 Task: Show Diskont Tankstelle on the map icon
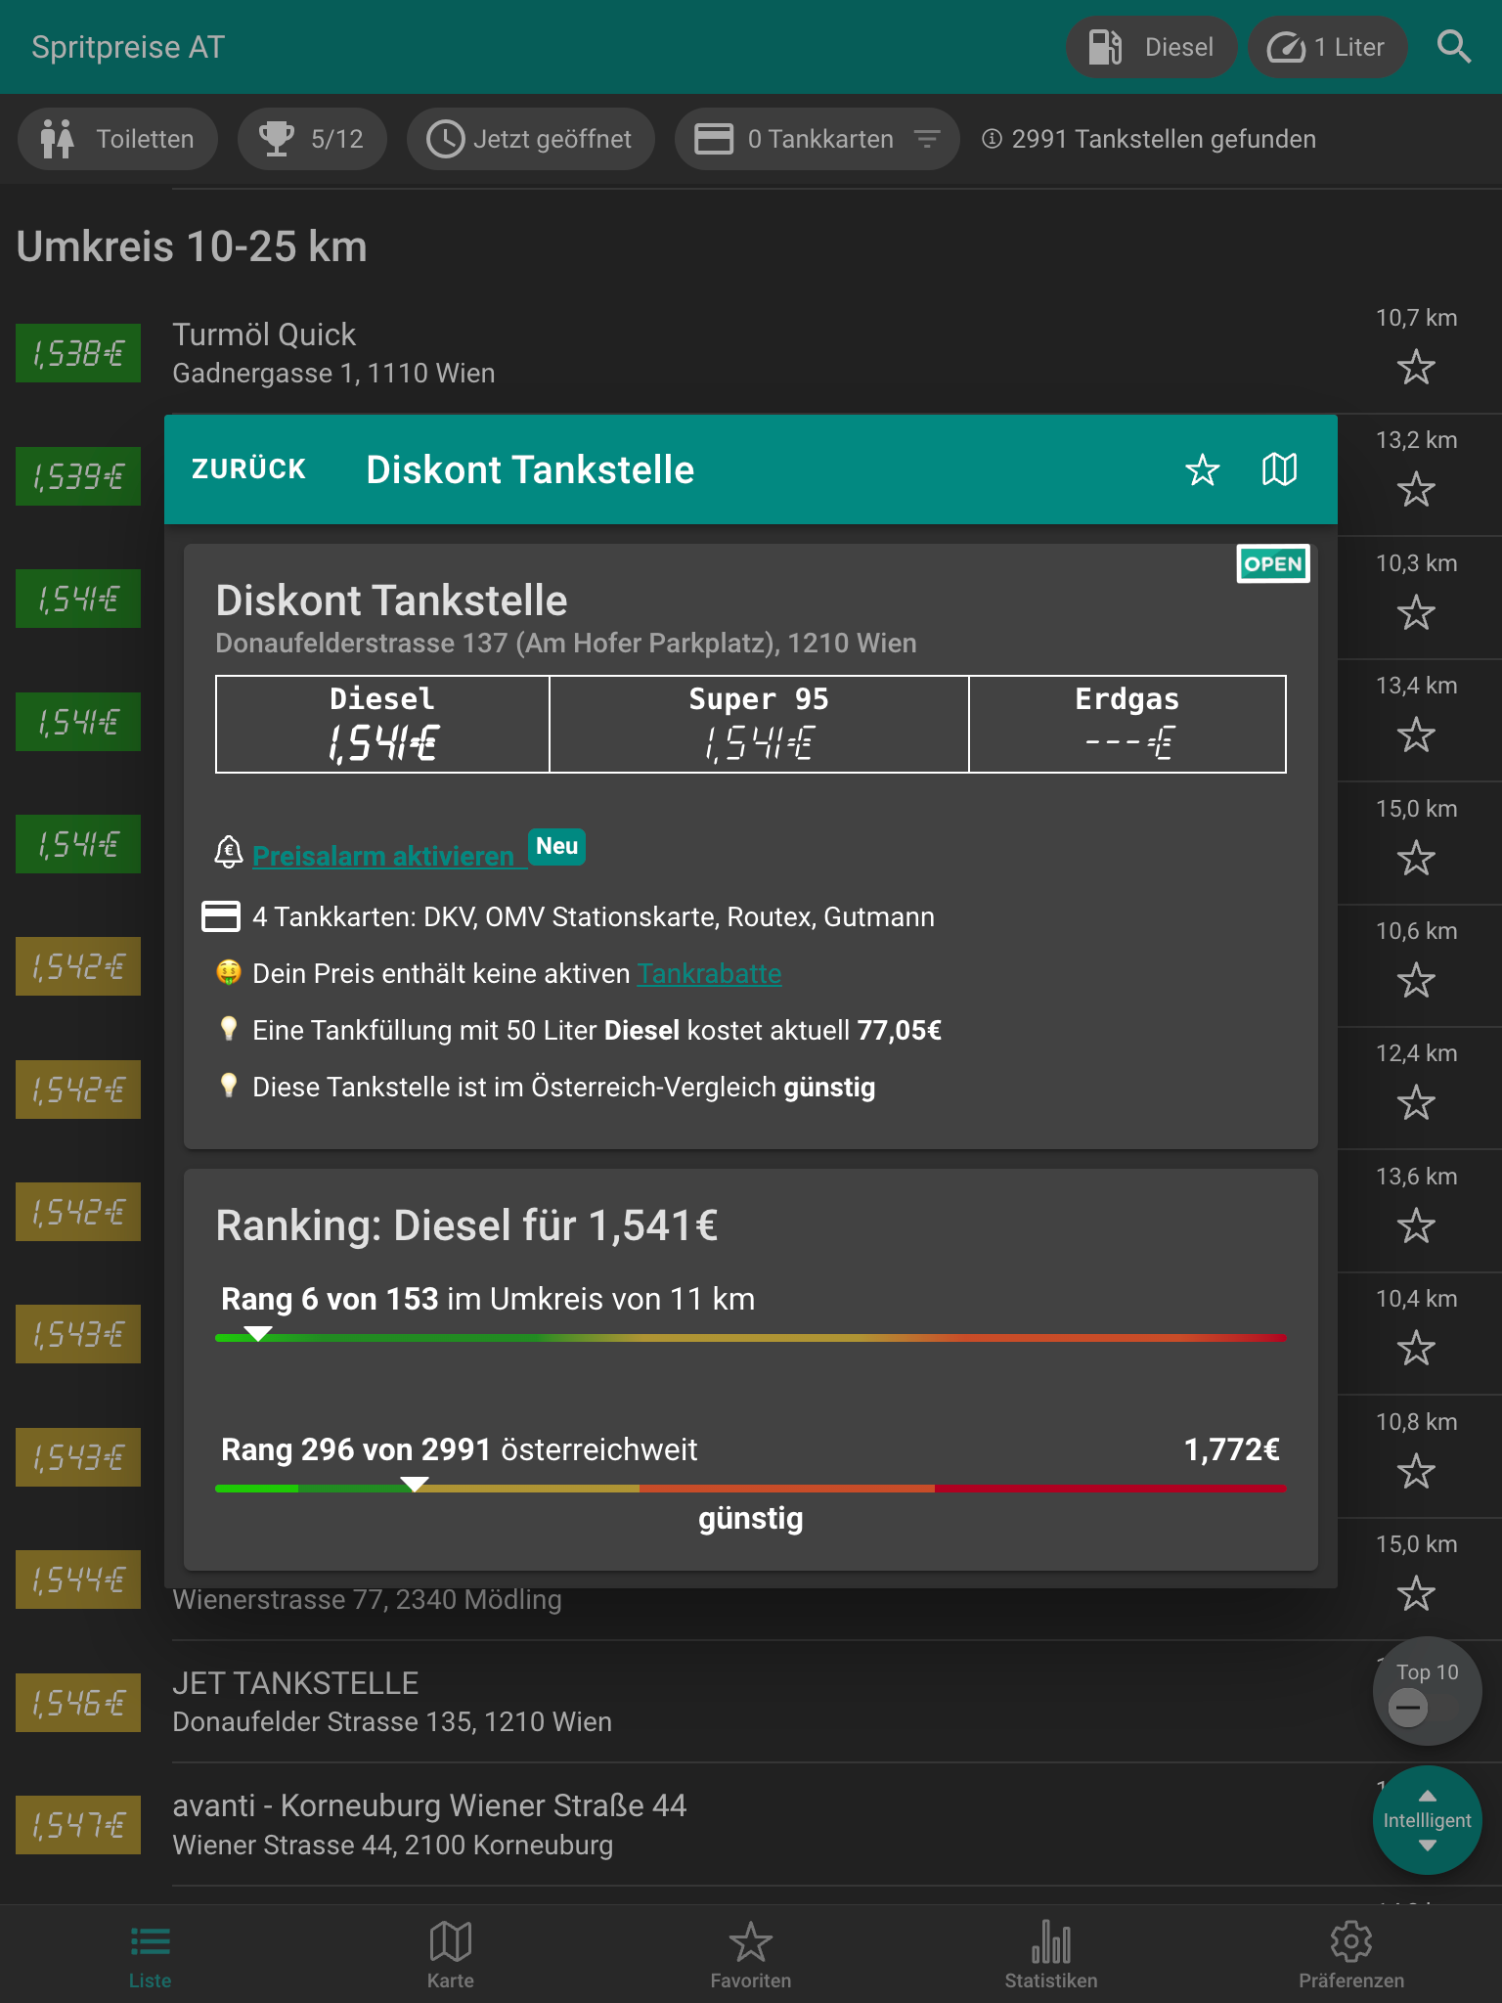click(x=1279, y=469)
